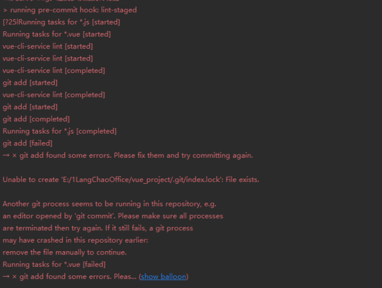Select the 'Running tasks for *.vue [failed]' line

(54, 264)
